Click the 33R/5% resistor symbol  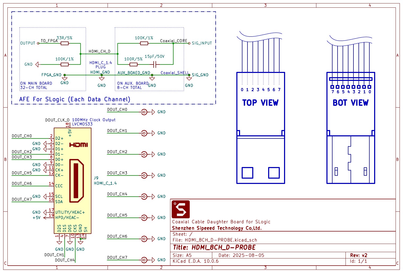pos(65,43)
